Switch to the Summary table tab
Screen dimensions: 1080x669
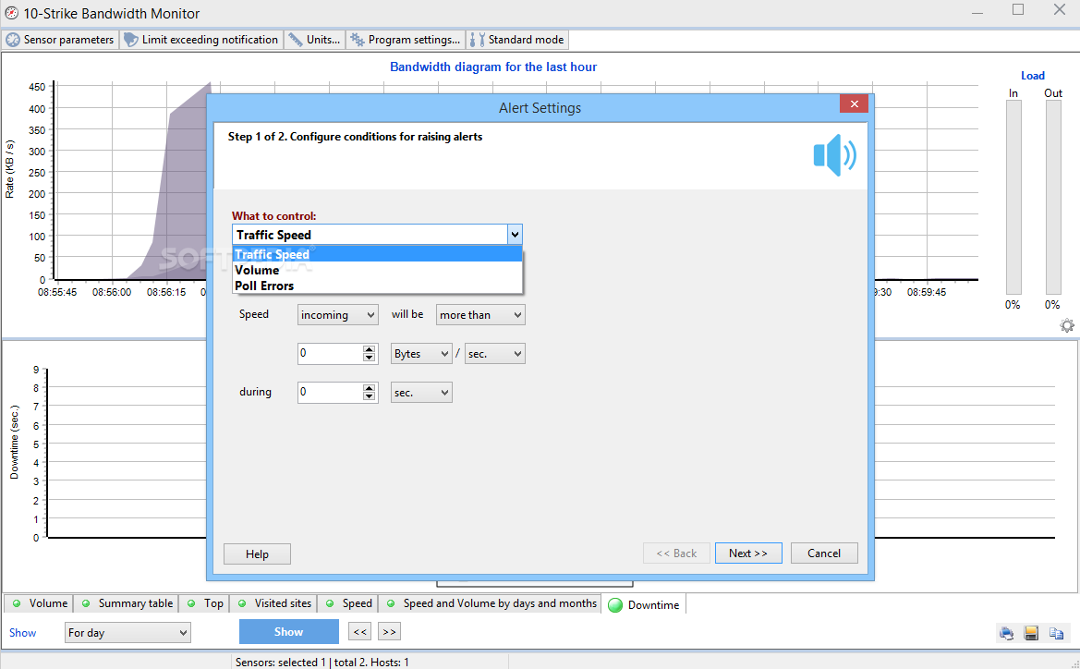[126, 603]
